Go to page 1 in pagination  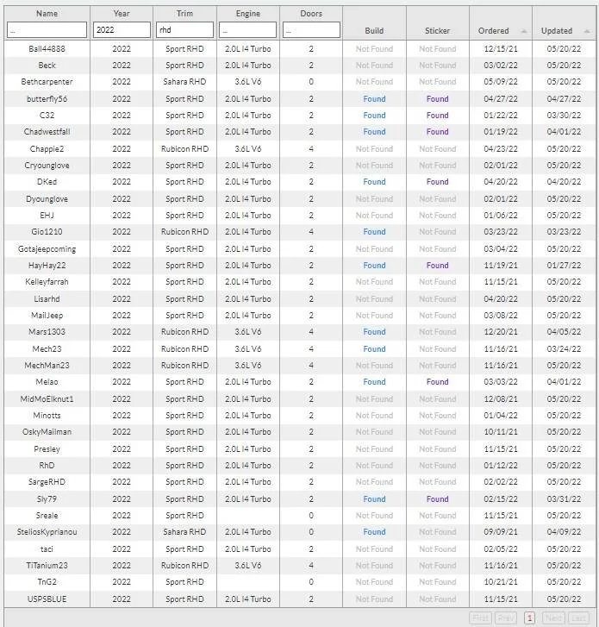click(x=529, y=618)
